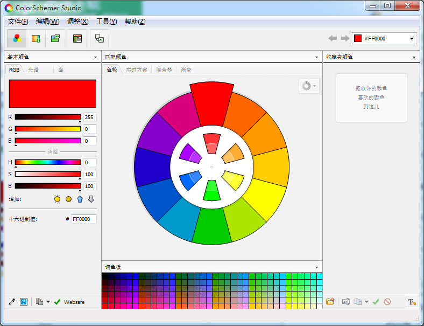Open the favorites copy dropdown arrow
This screenshot has height=326, width=424.
(x=366, y=301)
